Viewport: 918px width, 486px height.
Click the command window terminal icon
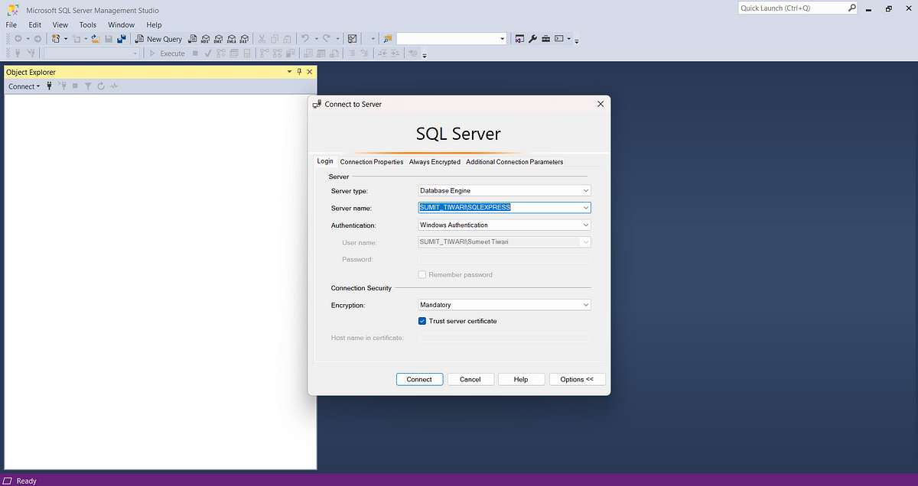(x=559, y=38)
